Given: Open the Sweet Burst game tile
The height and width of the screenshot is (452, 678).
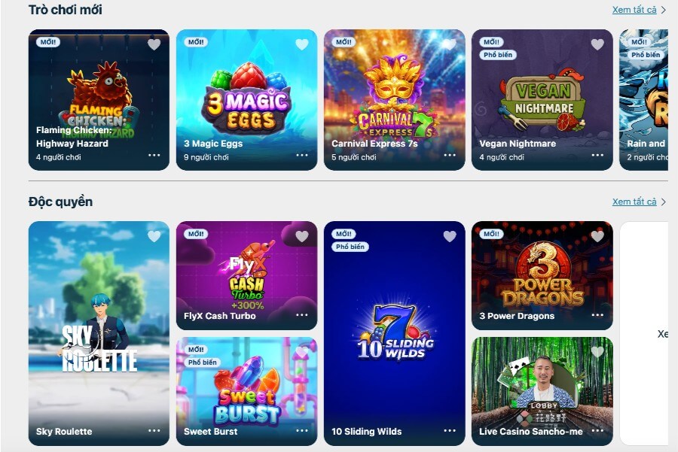Looking at the screenshot, I should point(246,391).
